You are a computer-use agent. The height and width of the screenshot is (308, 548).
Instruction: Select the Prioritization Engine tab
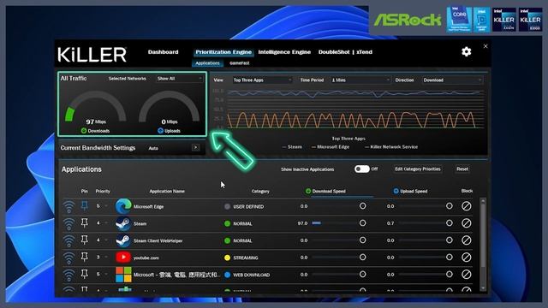pos(223,52)
